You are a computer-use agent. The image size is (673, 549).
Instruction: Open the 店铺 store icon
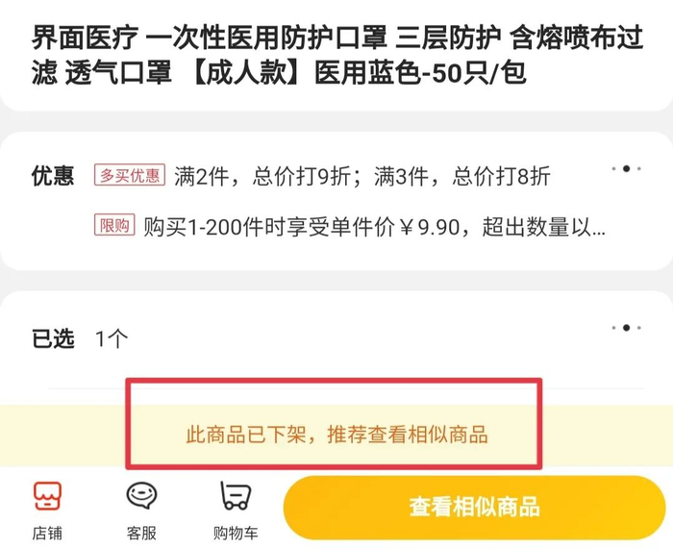[48, 496]
